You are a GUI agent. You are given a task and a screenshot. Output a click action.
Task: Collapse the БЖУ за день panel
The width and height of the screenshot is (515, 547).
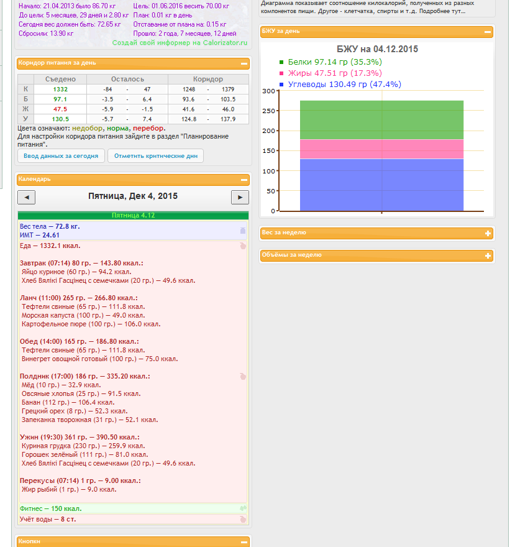click(x=488, y=32)
